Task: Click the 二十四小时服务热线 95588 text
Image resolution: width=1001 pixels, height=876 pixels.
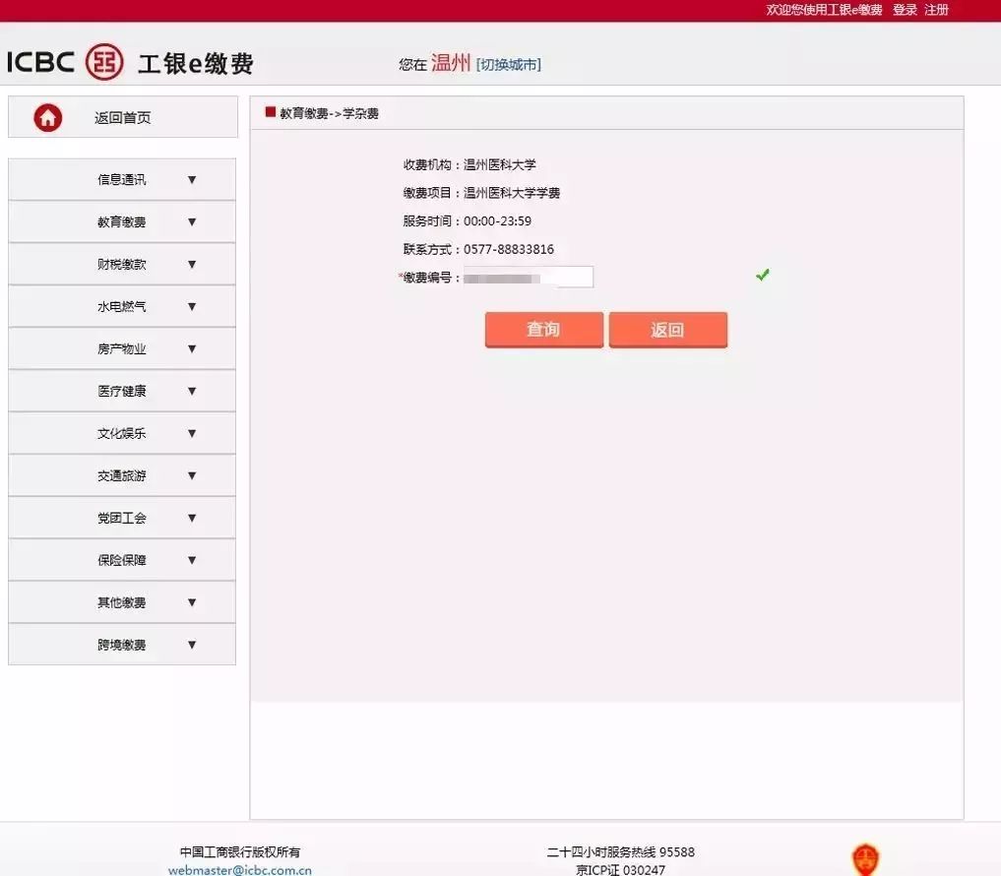Action: [x=620, y=851]
